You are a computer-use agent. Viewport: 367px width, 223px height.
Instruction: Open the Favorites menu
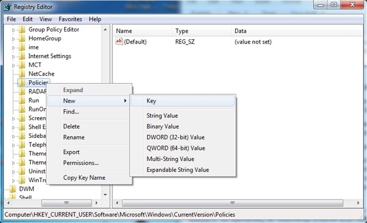point(70,19)
